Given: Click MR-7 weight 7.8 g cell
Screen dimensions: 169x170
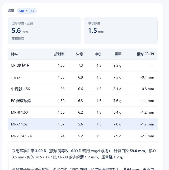Looking at the screenshot, I should (x=118, y=124).
